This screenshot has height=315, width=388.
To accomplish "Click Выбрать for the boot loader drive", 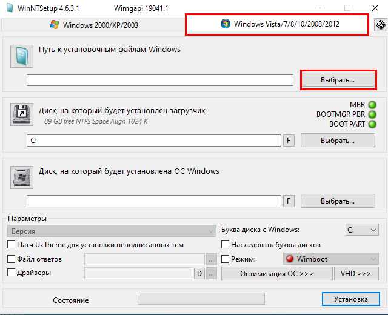I will 338,141.
